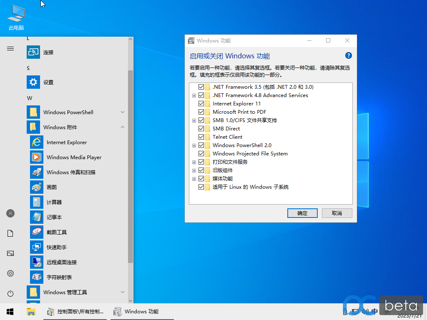Toggle Microsoft Print to PDF checkbox
The width and height of the screenshot is (427, 320).
coord(201,112)
